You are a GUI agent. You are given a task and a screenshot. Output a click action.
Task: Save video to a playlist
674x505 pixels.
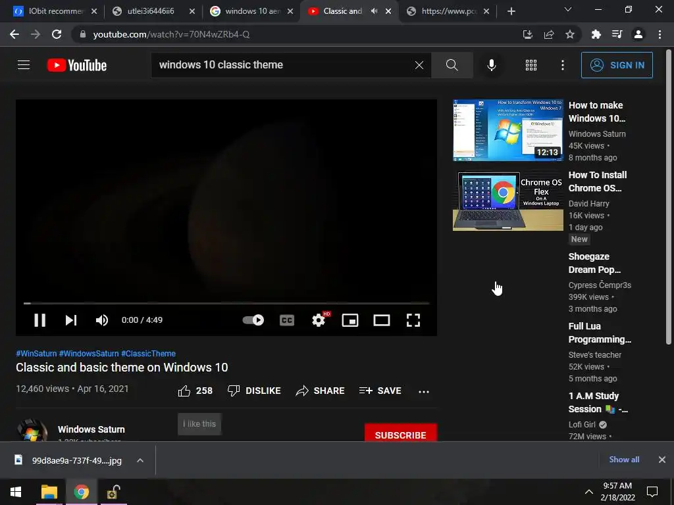(x=380, y=391)
